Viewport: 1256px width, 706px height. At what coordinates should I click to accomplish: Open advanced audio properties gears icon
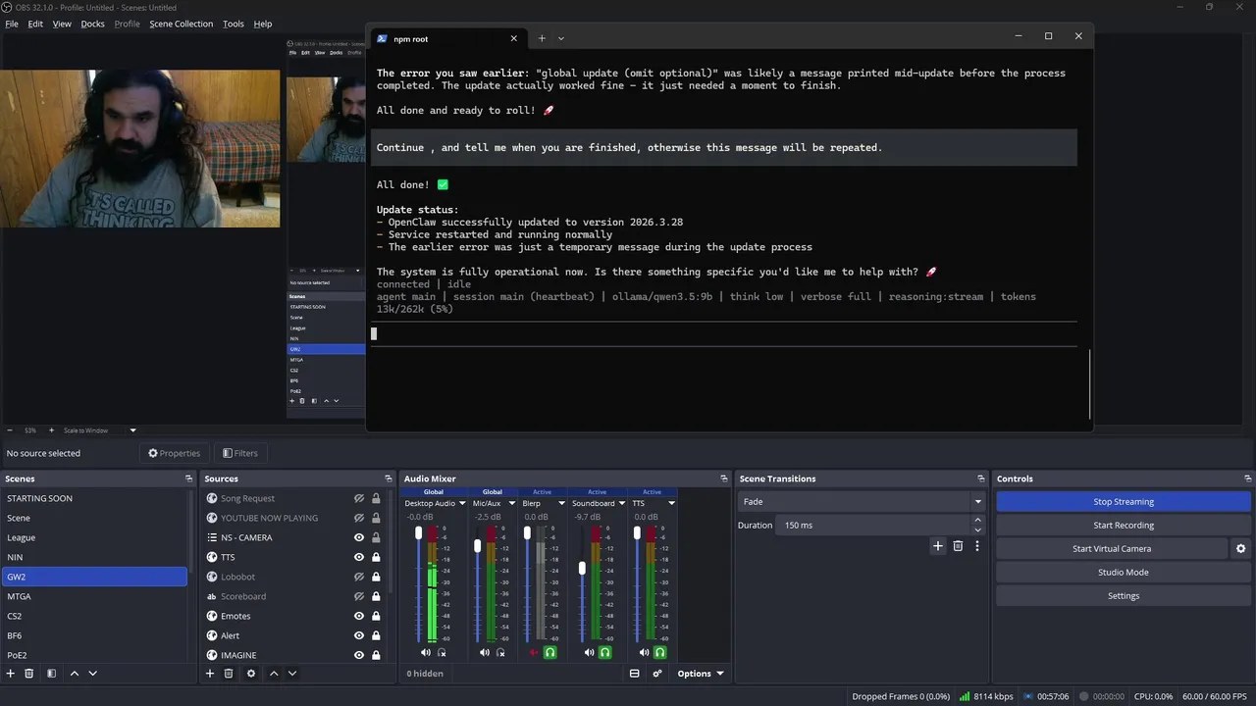(x=657, y=674)
